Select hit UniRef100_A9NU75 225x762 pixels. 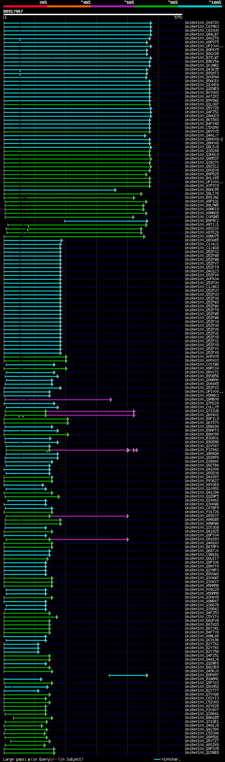pyautogui.click(x=202, y=236)
